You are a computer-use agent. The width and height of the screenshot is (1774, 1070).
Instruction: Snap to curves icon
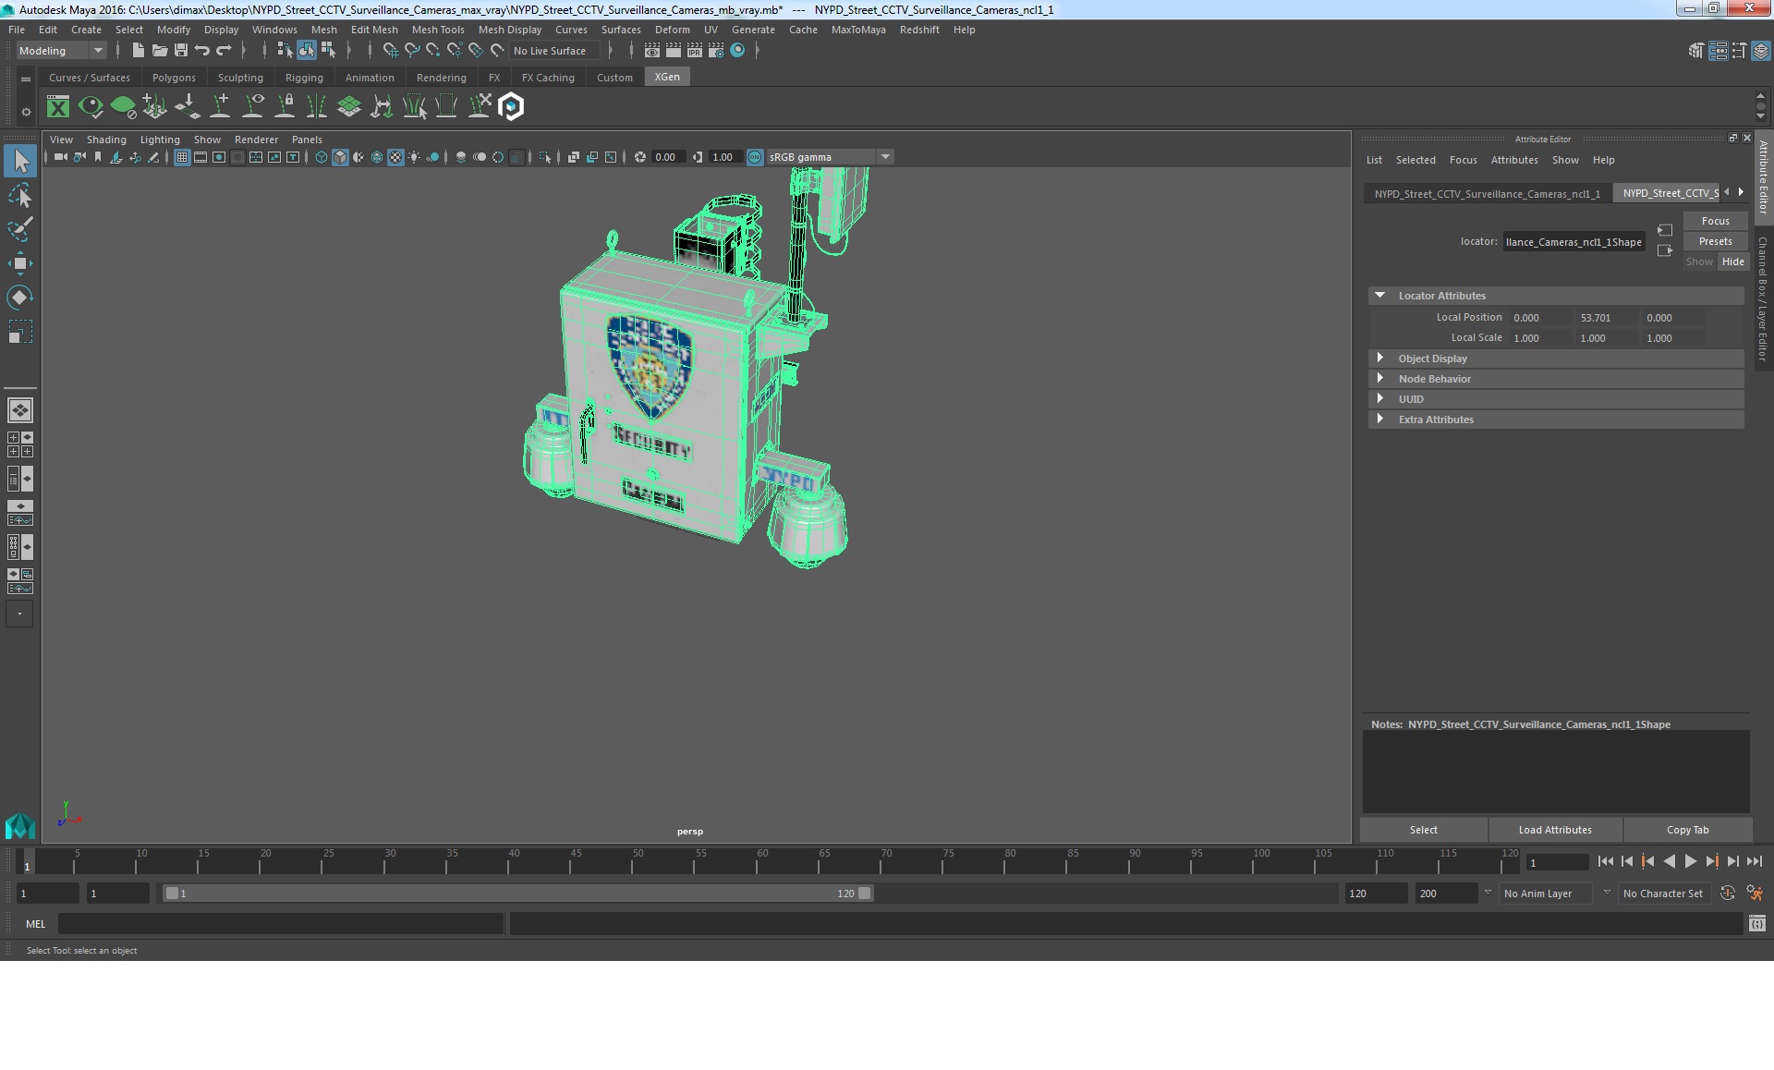[412, 50]
